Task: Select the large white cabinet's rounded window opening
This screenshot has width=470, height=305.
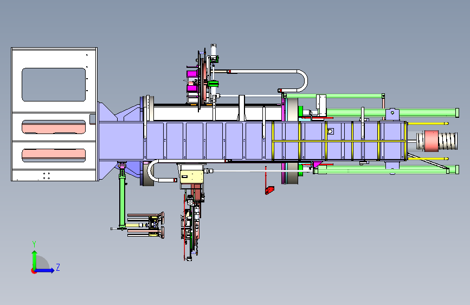Action: click(x=54, y=85)
